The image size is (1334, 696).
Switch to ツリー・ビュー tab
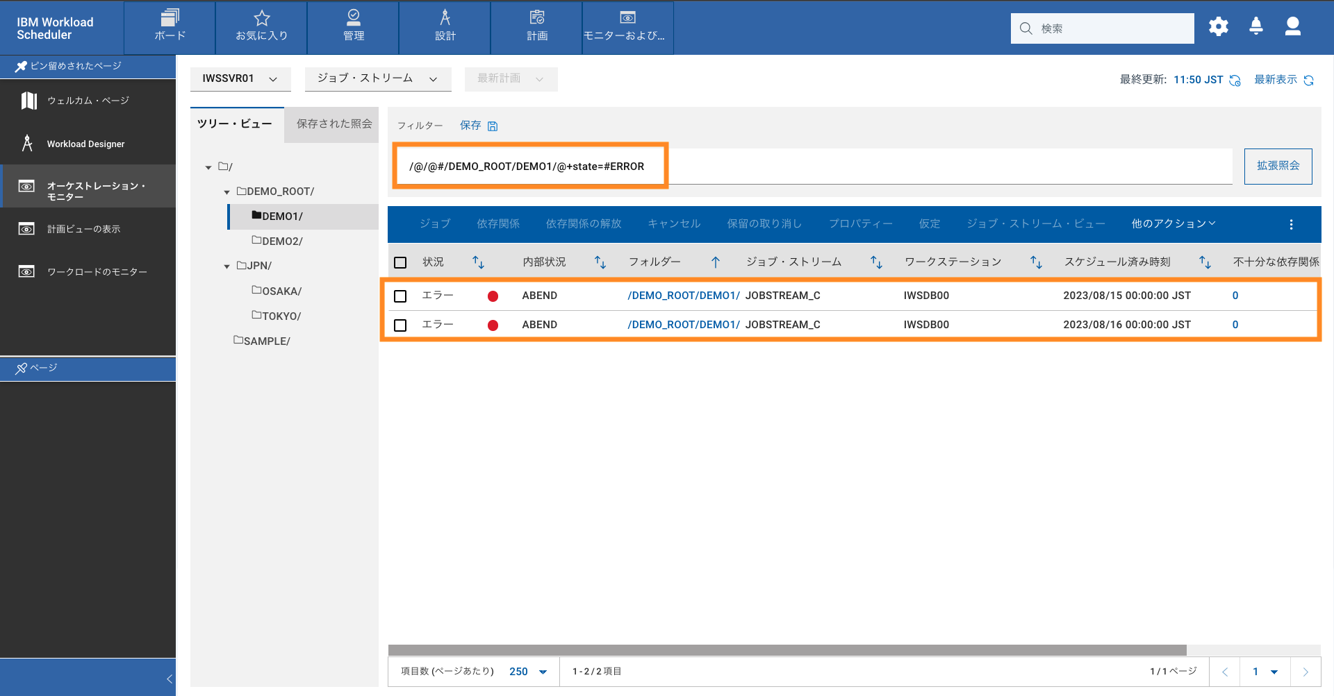click(237, 124)
